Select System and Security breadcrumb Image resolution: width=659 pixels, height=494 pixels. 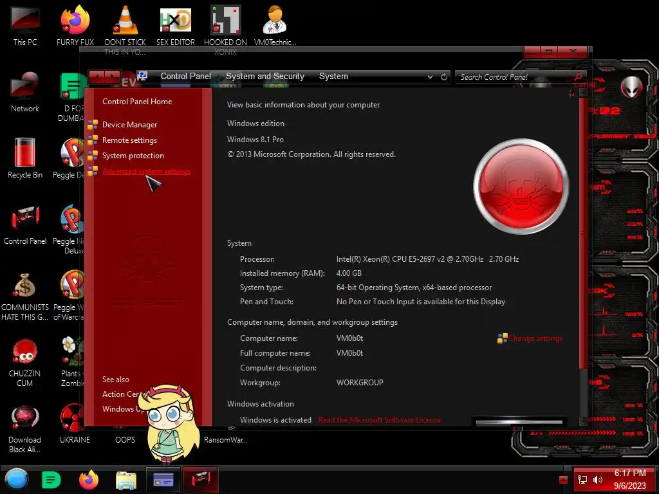click(x=265, y=76)
